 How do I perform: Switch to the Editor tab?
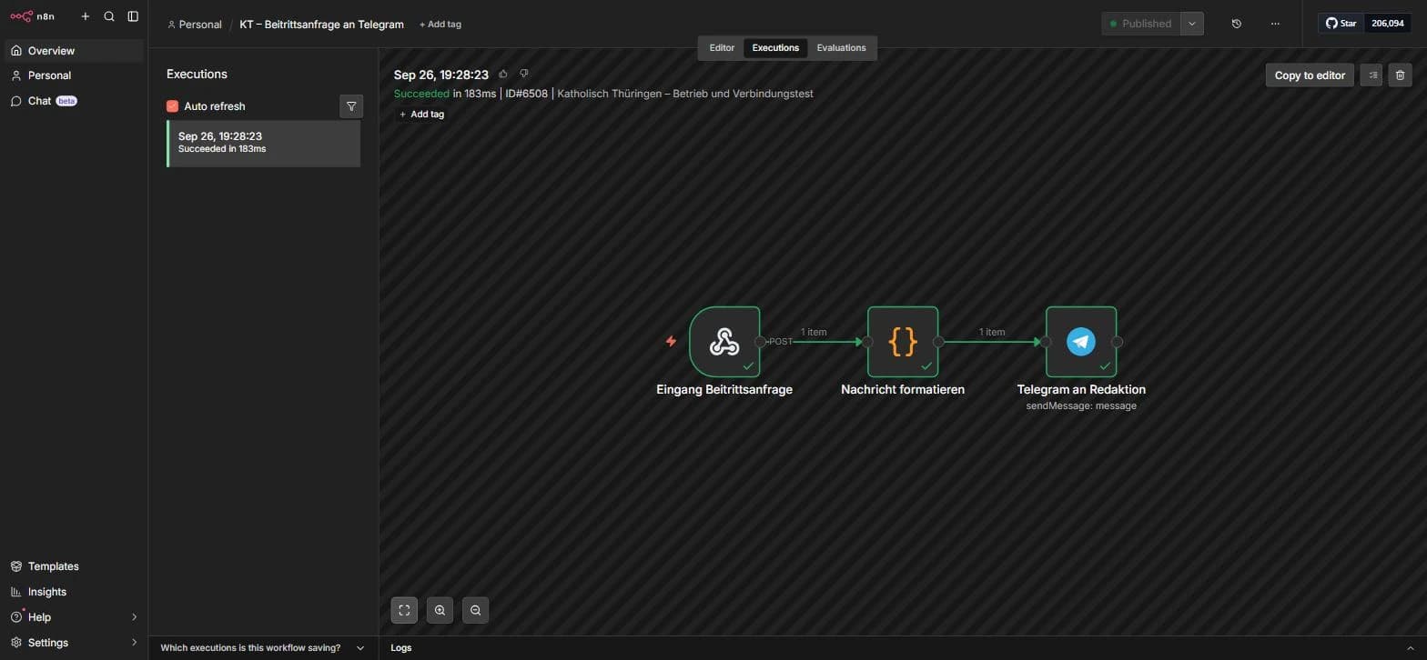(x=722, y=48)
